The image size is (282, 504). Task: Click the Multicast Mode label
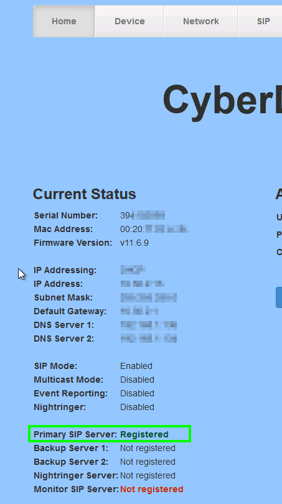click(68, 380)
